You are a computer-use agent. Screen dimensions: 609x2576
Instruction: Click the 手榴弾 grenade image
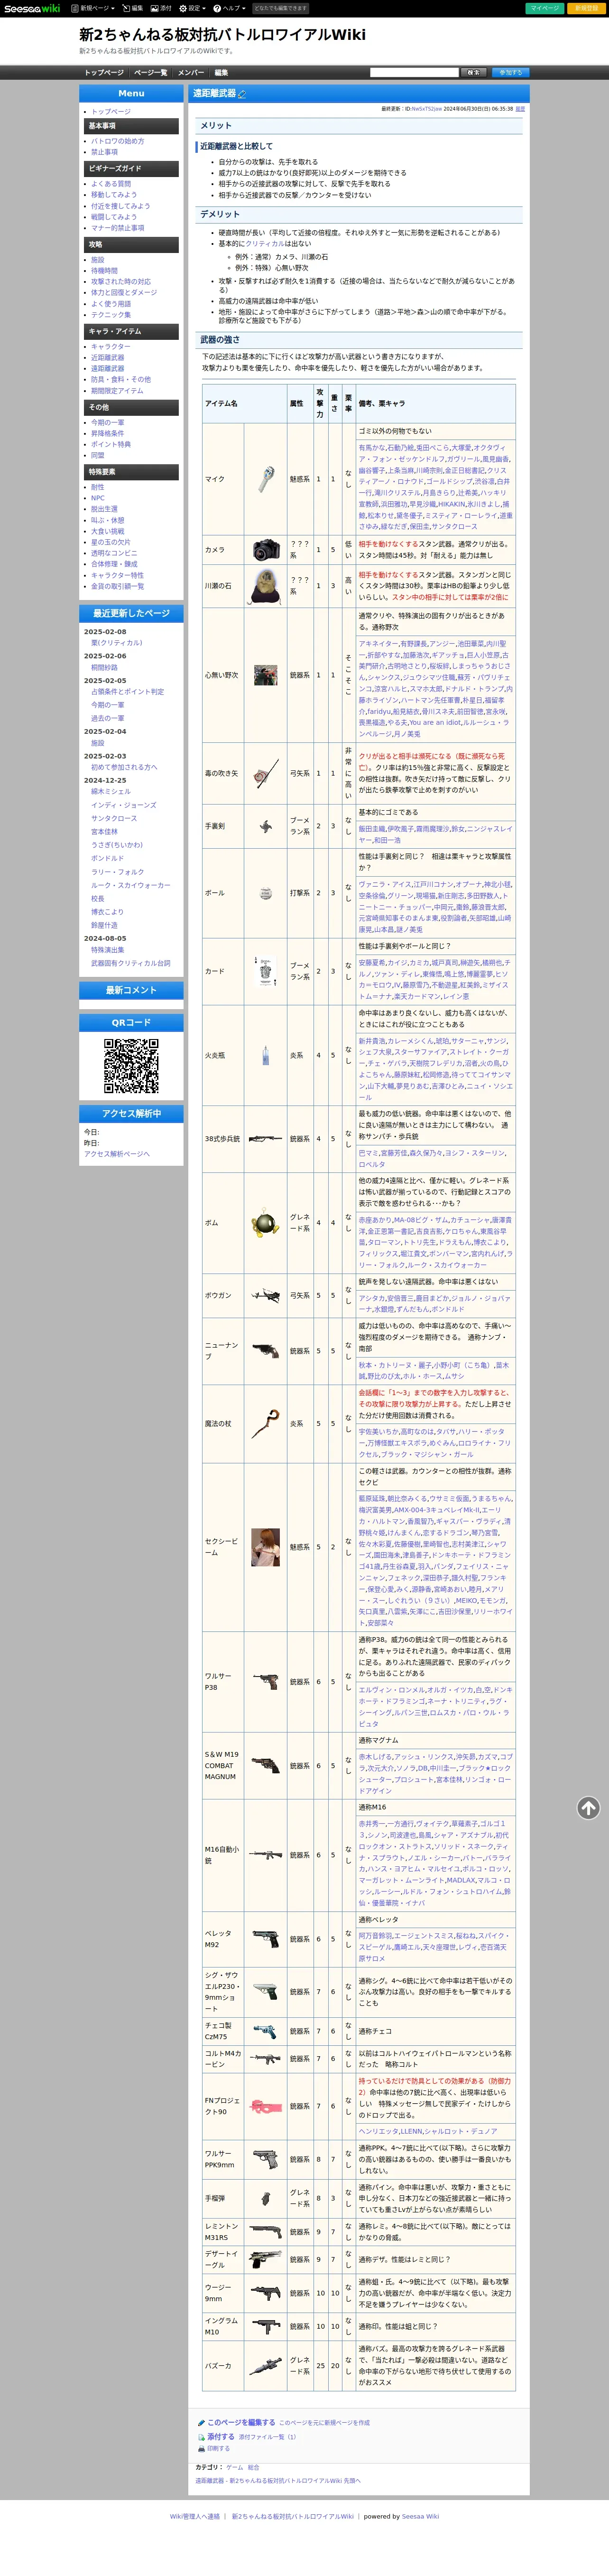pos(265,2198)
